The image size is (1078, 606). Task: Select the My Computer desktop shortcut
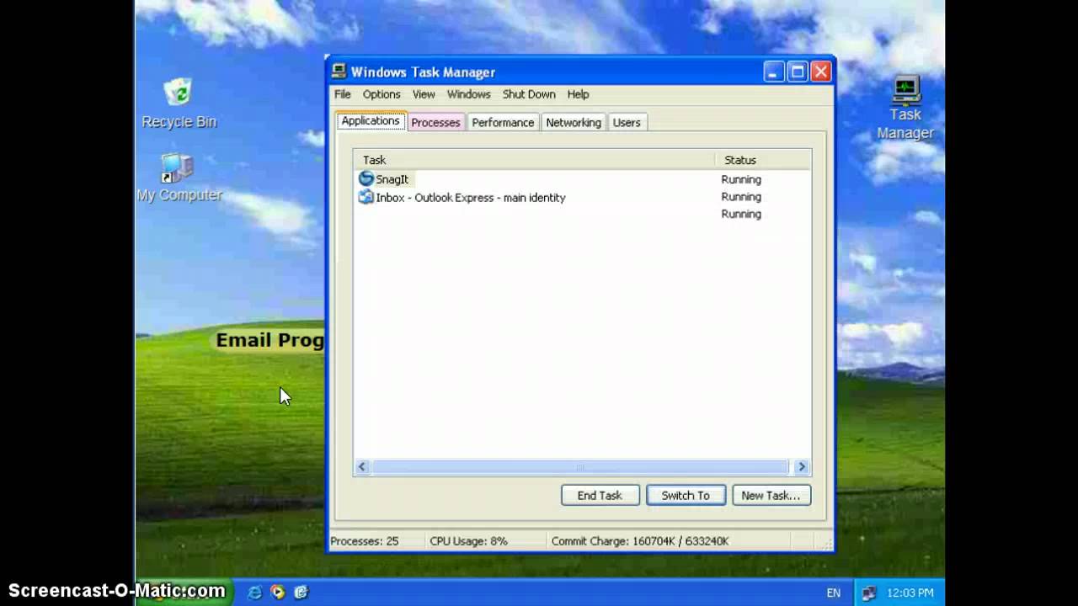(179, 178)
